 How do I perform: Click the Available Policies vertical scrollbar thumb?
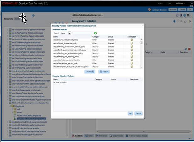141,43
